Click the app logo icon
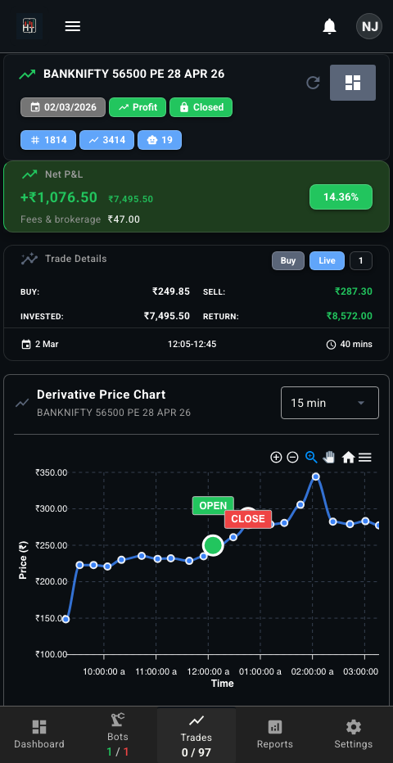 tap(29, 26)
